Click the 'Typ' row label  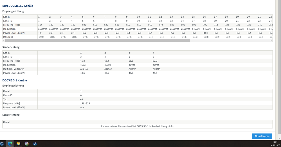point(5,99)
